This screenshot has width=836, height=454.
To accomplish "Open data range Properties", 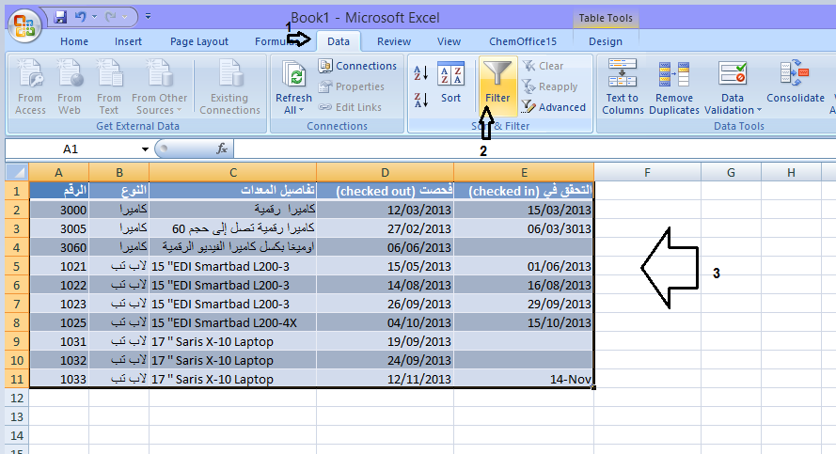I will [x=352, y=86].
